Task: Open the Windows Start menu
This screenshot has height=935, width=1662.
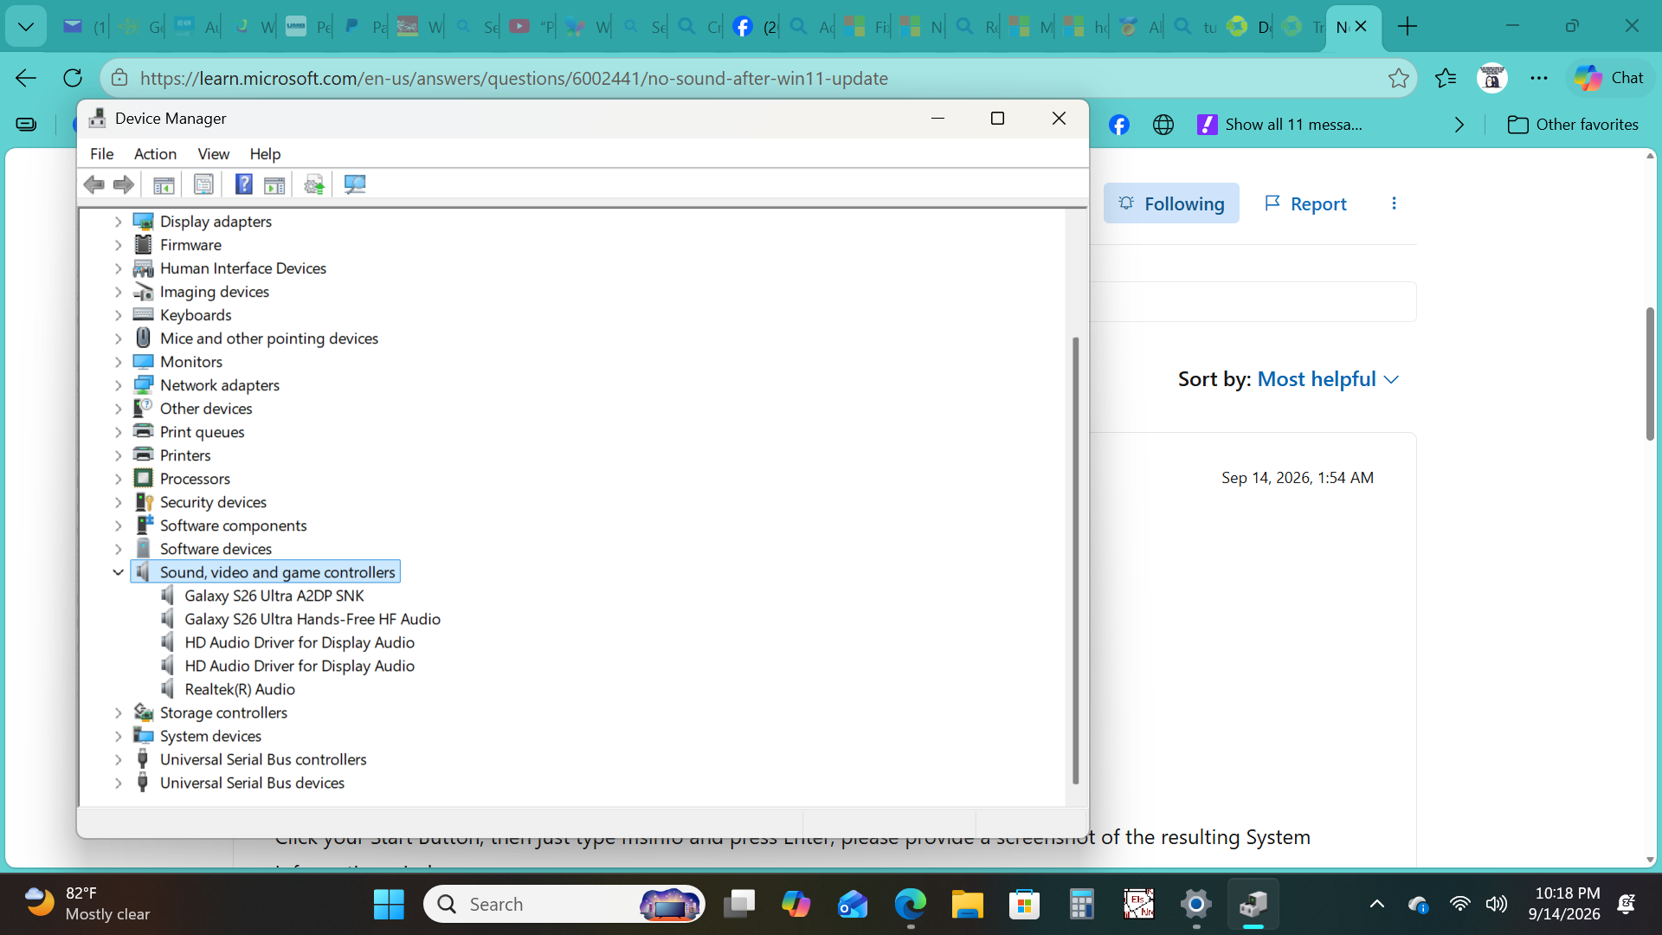Action: click(x=389, y=905)
